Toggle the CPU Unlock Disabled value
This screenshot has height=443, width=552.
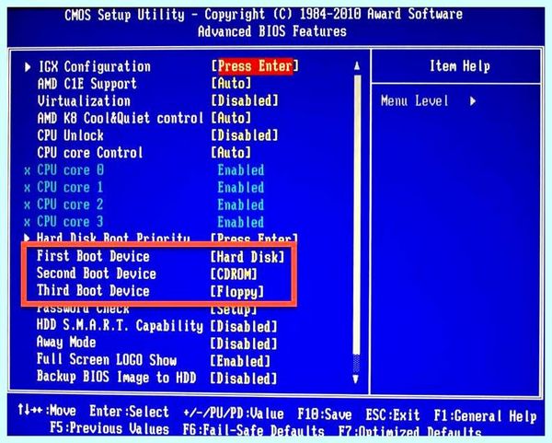click(245, 135)
